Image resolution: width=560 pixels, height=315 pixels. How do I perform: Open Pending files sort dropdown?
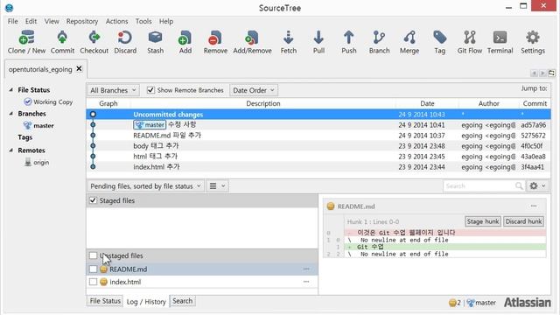(145, 186)
